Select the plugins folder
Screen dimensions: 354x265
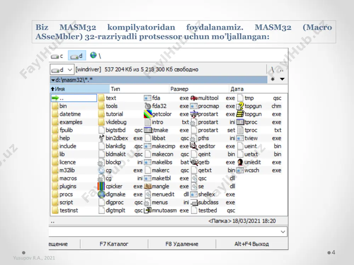64,186
